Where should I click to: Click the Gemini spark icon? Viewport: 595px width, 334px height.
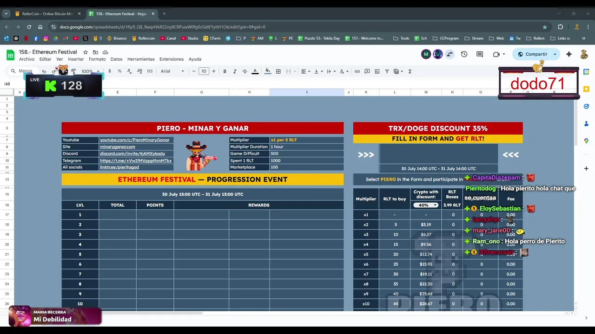(569, 54)
